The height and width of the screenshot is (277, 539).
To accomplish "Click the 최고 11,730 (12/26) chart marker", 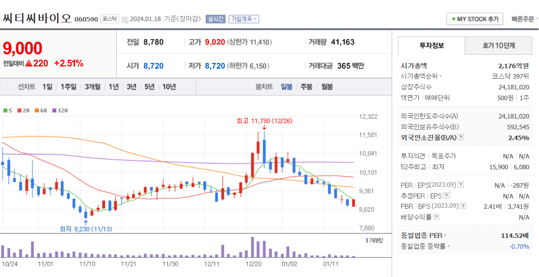I will (265, 121).
